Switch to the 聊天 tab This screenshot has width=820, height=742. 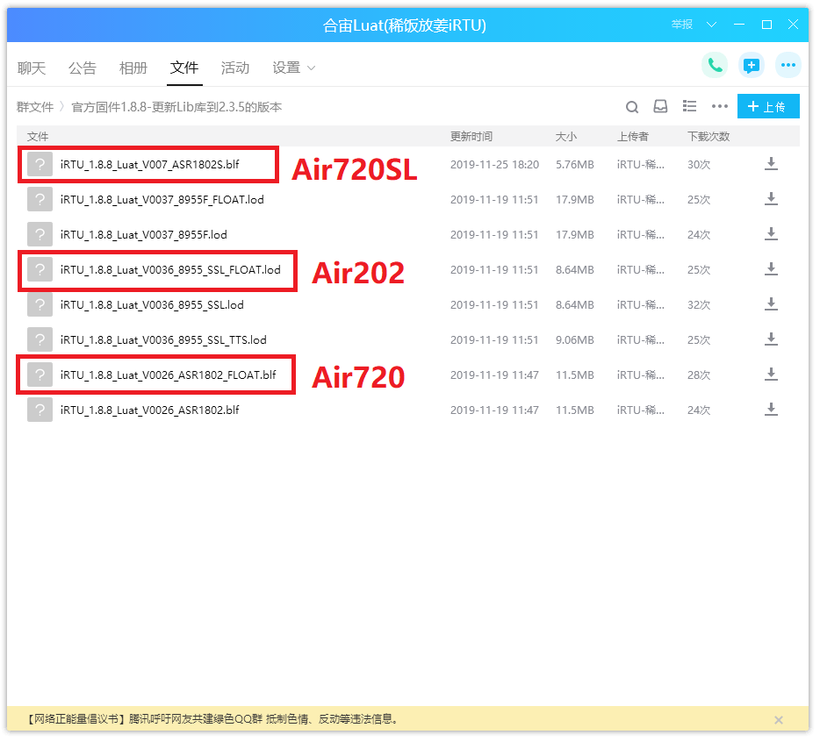(32, 68)
